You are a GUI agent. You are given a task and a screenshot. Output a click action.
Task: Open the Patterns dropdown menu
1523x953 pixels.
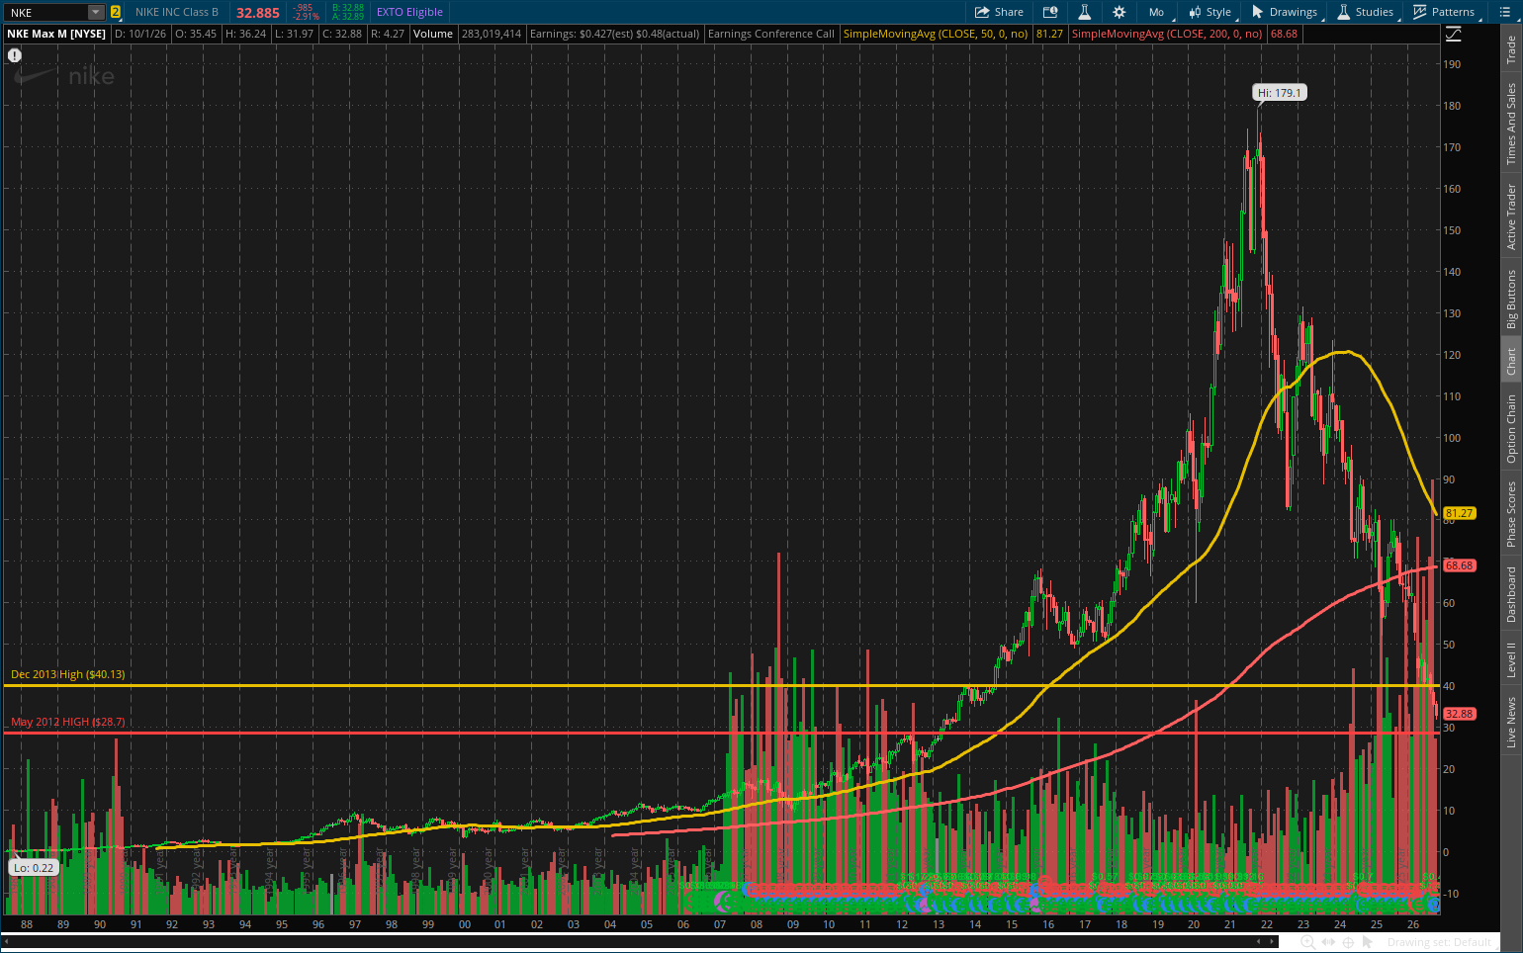pyautogui.click(x=1445, y=12)
